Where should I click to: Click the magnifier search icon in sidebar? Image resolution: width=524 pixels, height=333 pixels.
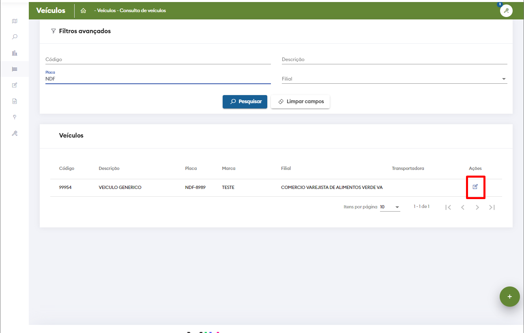(15, 37)
